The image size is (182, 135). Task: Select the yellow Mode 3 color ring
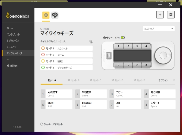click(43, 61)
